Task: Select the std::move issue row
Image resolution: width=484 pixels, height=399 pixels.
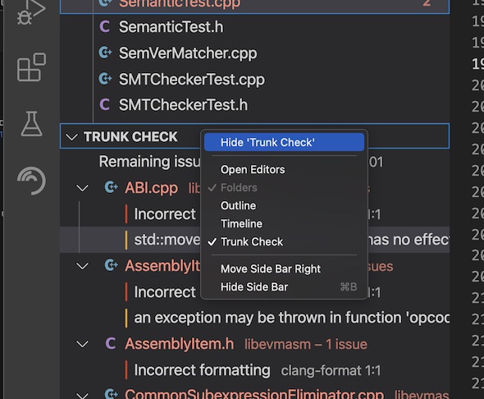Action: 254,240
